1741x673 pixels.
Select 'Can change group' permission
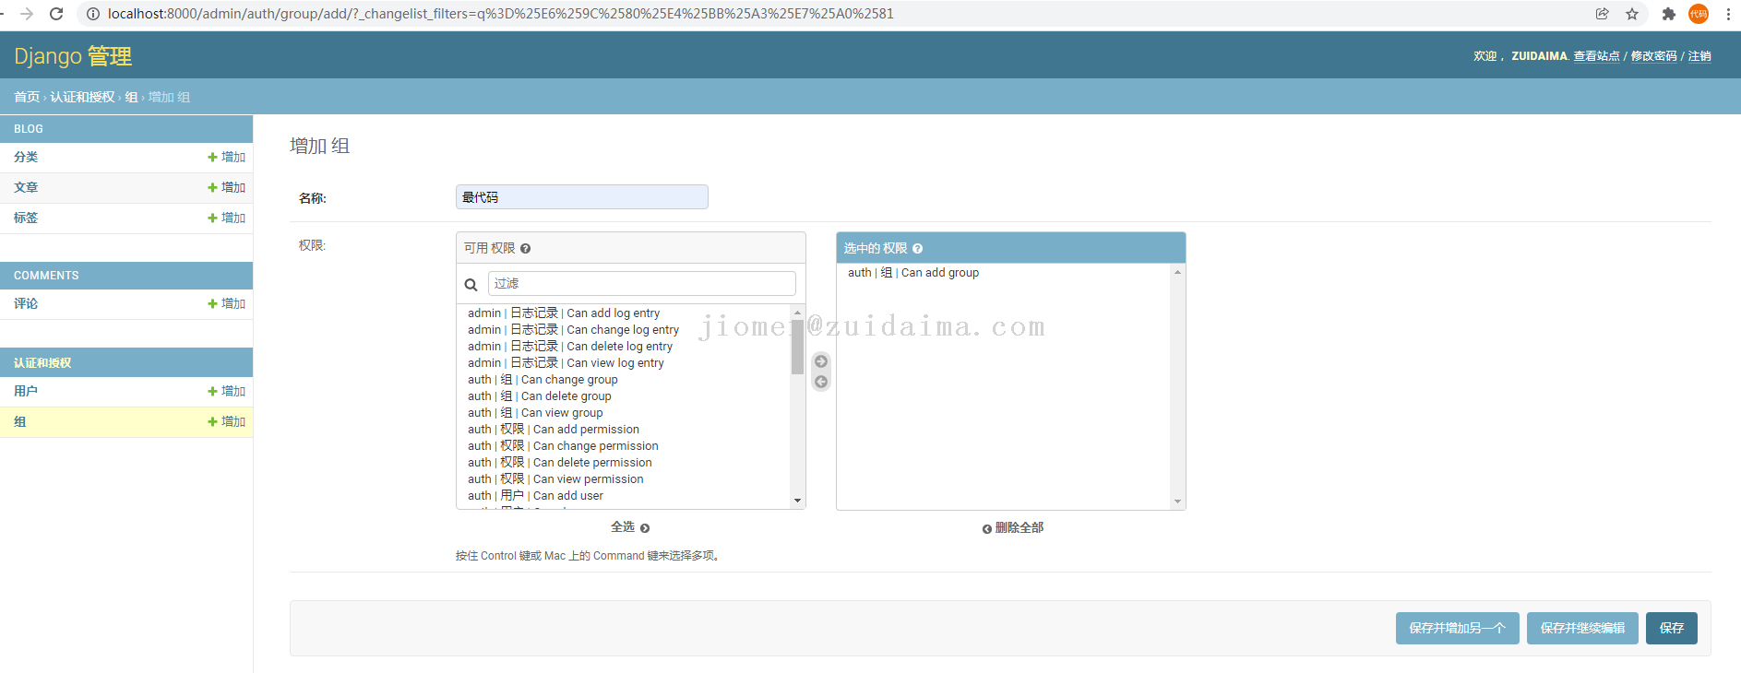[x=543, y=380]
